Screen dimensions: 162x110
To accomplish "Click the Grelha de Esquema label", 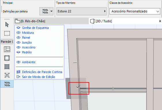I will point(35,28).
